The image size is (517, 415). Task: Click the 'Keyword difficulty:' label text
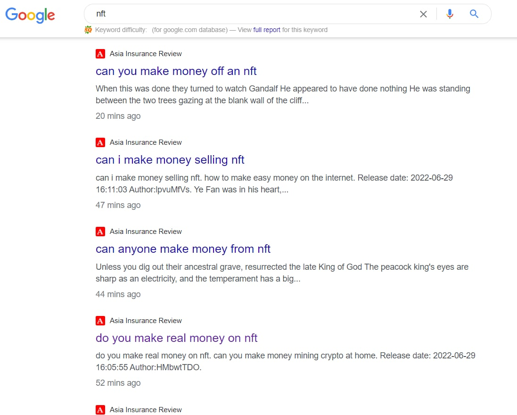[x=121, y=30]
